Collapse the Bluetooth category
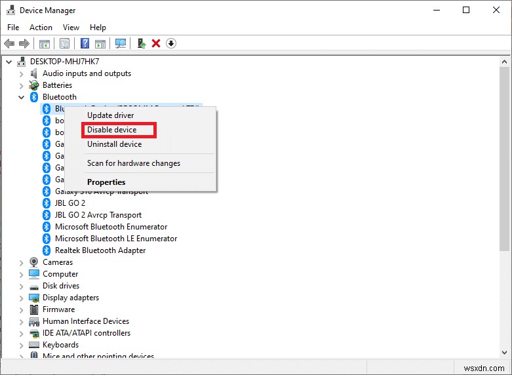This screenshot has width=512, height=375. tap(21, 97)
